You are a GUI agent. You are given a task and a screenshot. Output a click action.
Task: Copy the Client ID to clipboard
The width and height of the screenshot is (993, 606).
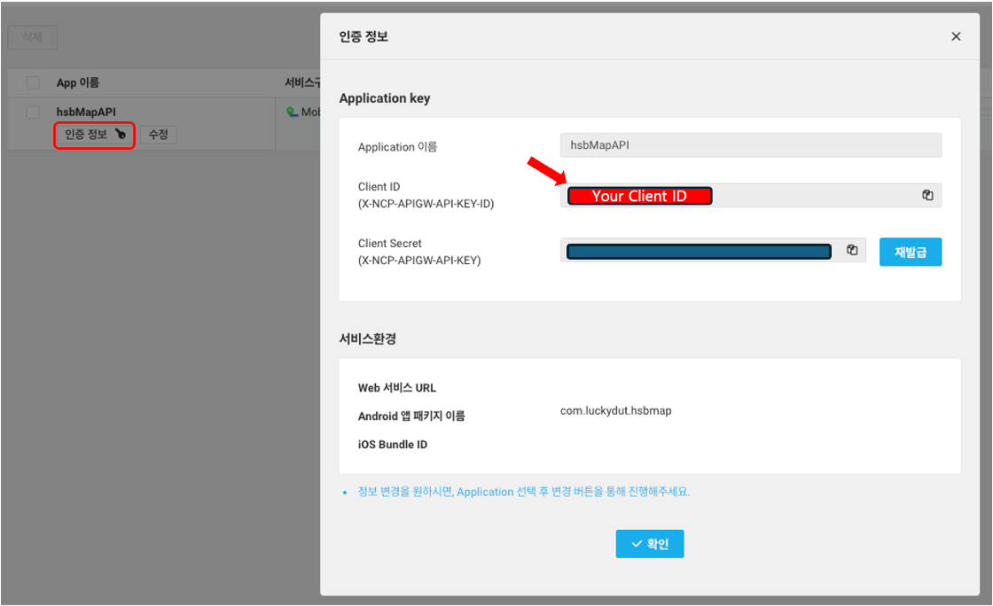pyautogui.click(x=927, y=196)
